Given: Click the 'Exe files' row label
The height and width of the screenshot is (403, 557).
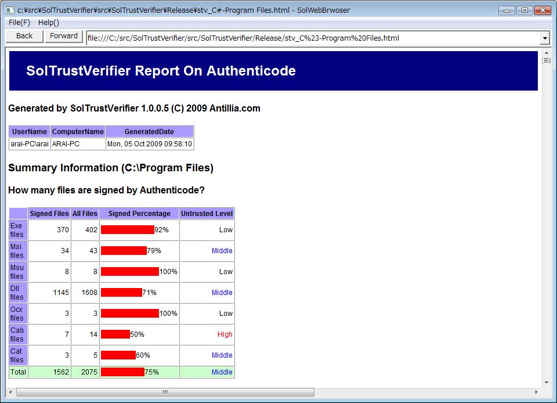Looking at the screenshot, I should 18,230.
